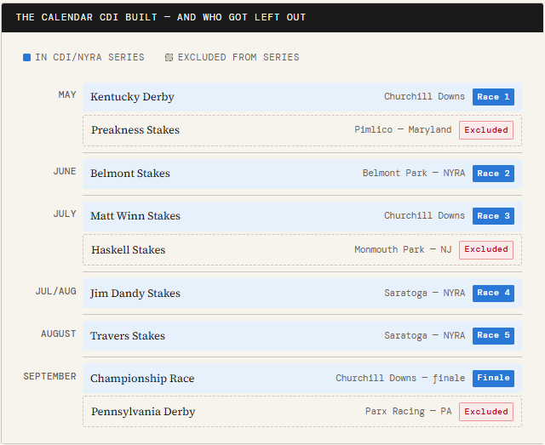Click the 'Finale' badge

(493, 379)
